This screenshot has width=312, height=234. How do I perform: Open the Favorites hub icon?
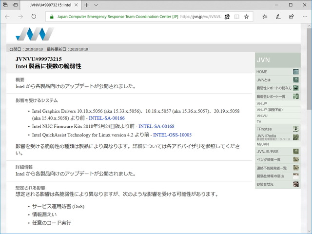[x=265, y=17]
